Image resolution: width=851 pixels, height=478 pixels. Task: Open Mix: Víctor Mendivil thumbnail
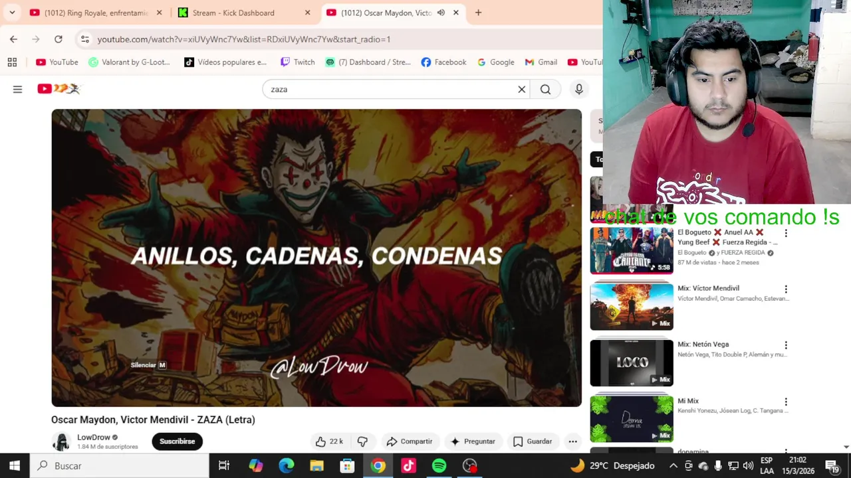pos(632,307)
